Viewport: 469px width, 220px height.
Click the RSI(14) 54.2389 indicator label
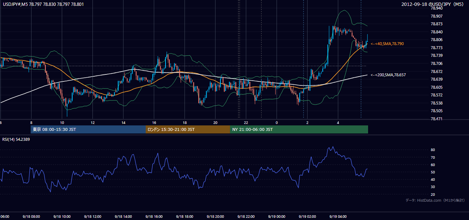pos(16,139)
